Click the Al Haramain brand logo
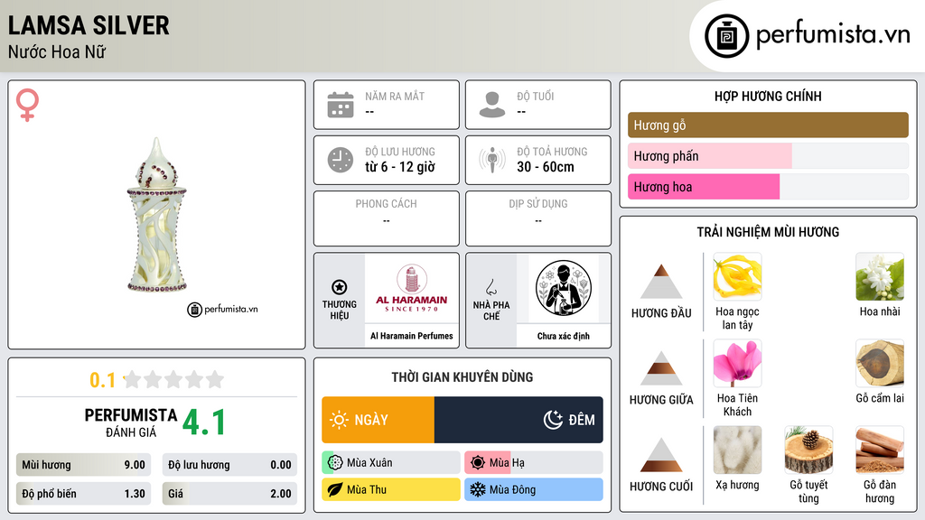Screen dimensions: 925x520 point(412,288)
